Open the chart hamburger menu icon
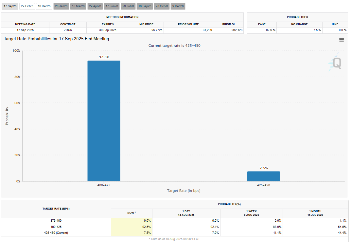351x242 pixels. pyautogui.click(x=342, y=40)
